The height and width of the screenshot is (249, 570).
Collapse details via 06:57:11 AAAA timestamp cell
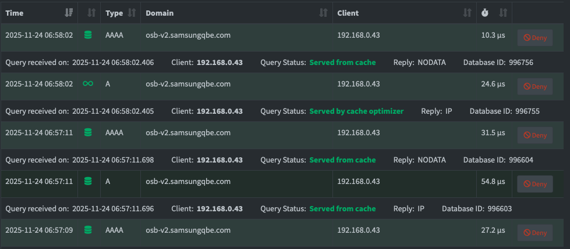pos(39,133)
